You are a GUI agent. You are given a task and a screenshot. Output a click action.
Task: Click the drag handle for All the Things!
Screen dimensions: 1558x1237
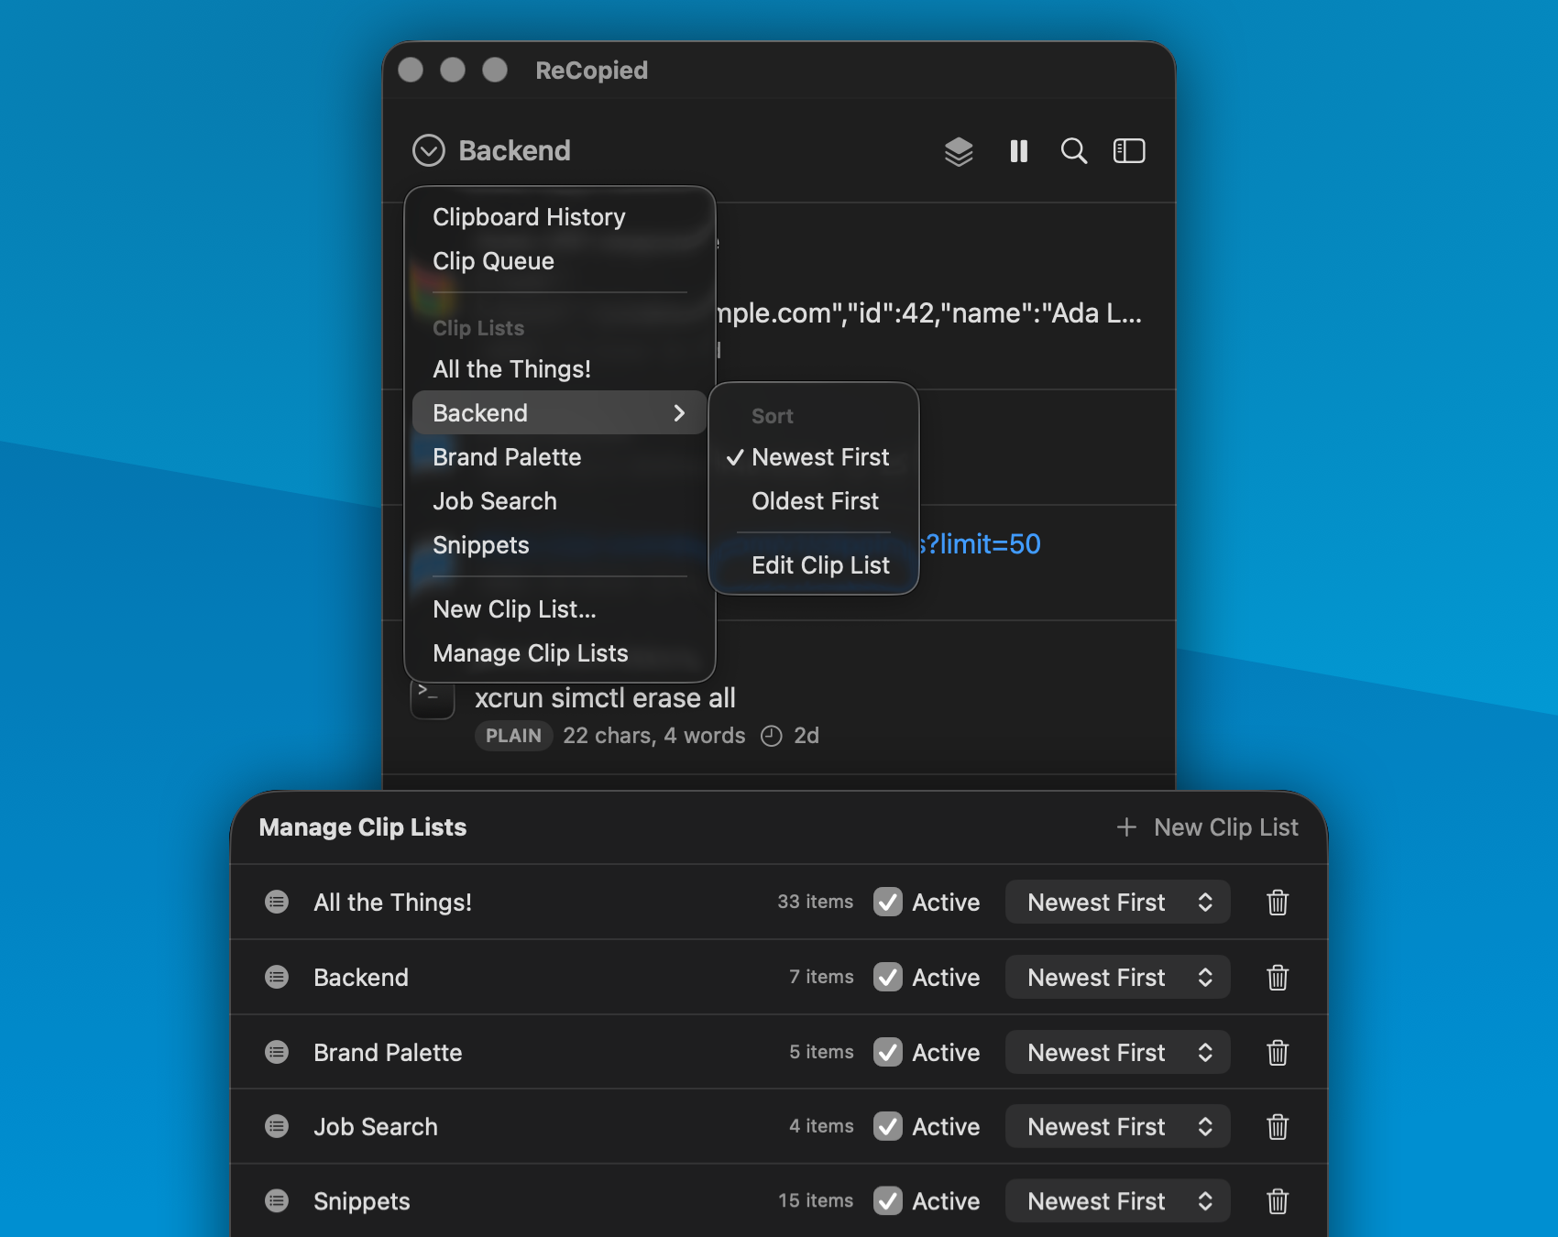click(277, 902)
